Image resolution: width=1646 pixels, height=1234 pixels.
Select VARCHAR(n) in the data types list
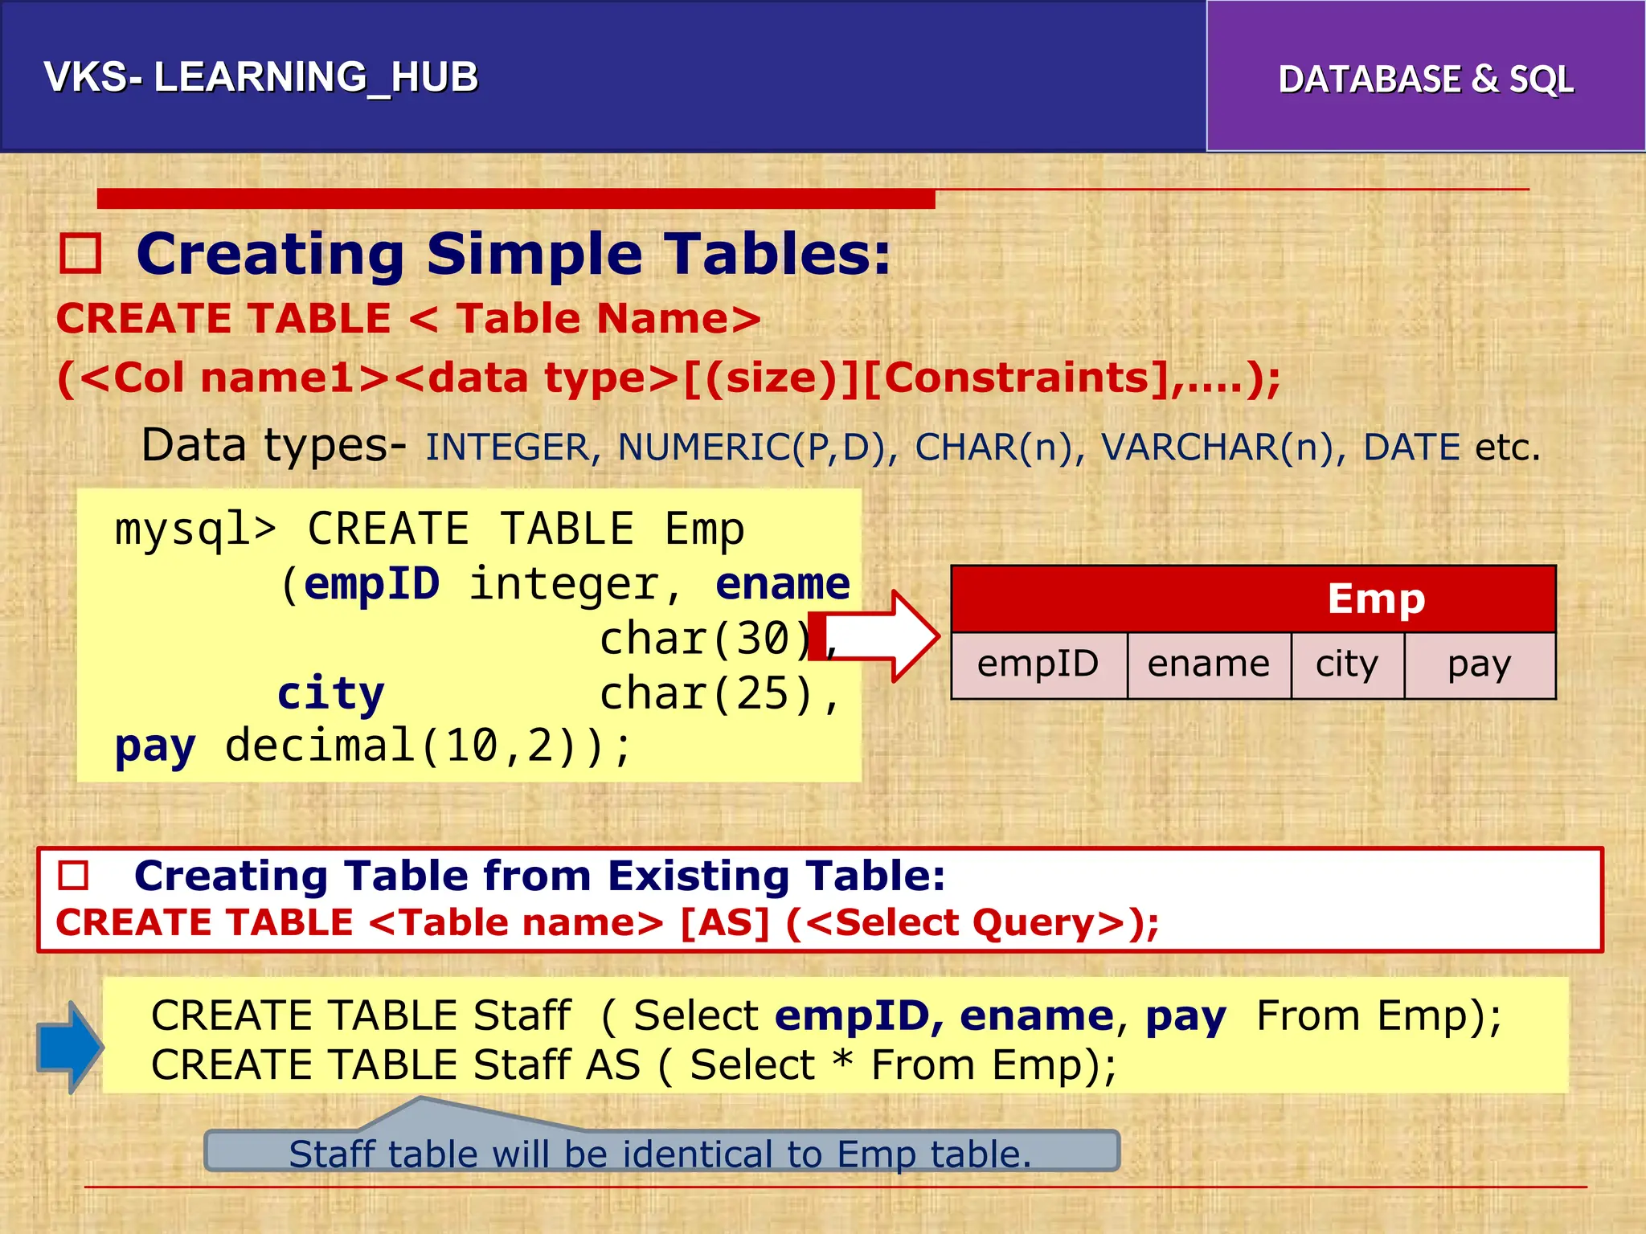pyautogui.click(x=1223, y=447)
